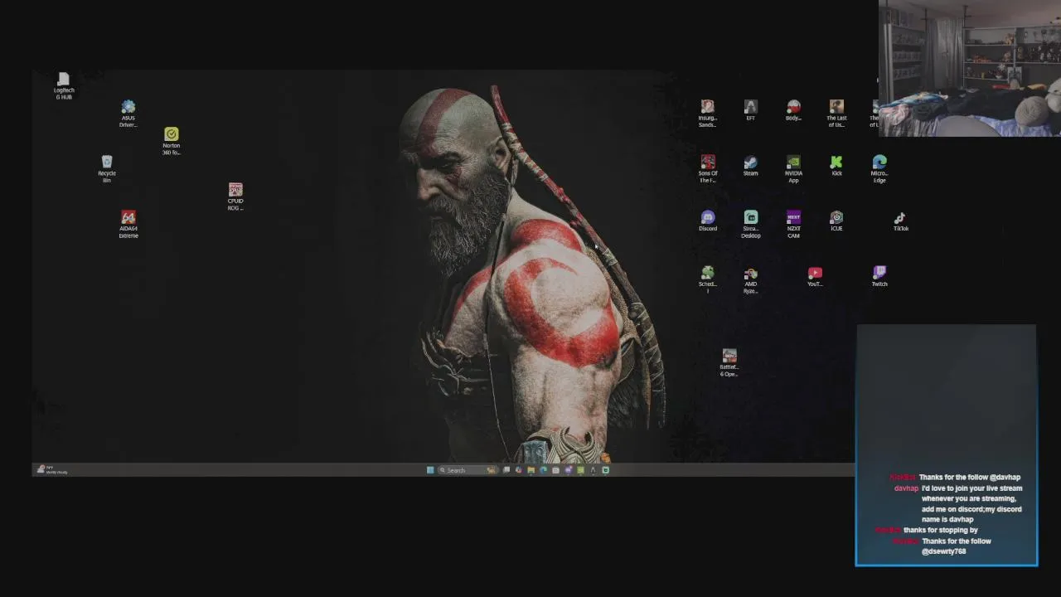The width and height of the screenshot is (1061, 597).
Task: Launch the iCUE desktop shortcut
Action: coord(836,221)
